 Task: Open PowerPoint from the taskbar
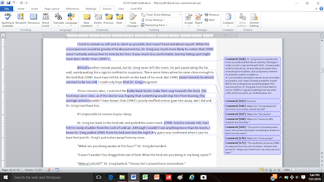[x=157, y=177]
